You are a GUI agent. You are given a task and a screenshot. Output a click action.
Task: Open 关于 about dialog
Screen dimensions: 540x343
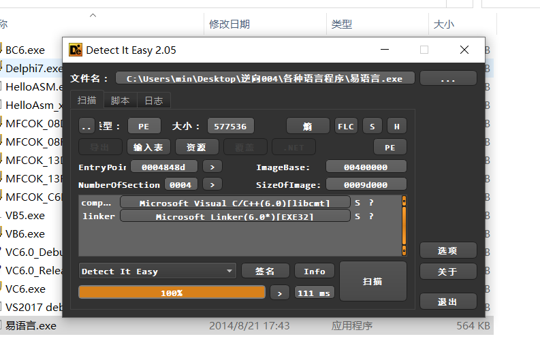tap(448, 272)
